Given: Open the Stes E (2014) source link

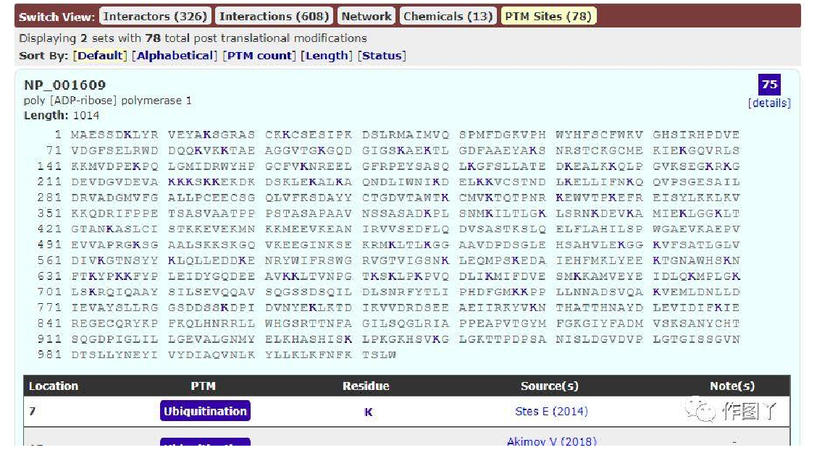Looking at the screenshot, I should tap(551, 411).
